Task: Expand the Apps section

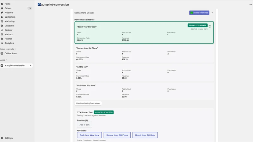Action: point(3,60)
